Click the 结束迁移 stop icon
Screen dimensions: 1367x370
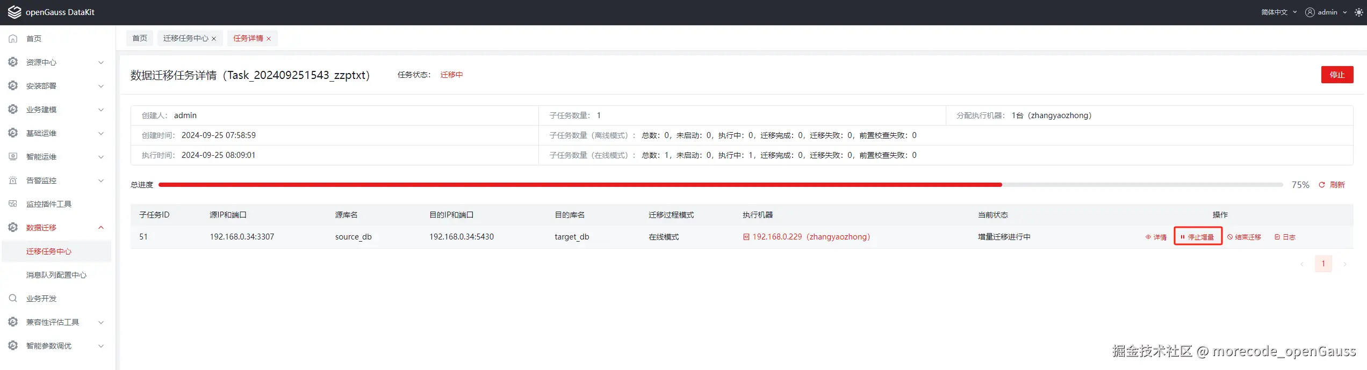[x=1230, y=237]
